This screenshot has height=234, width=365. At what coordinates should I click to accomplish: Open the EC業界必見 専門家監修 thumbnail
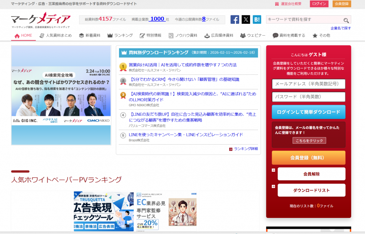(166, 212)
